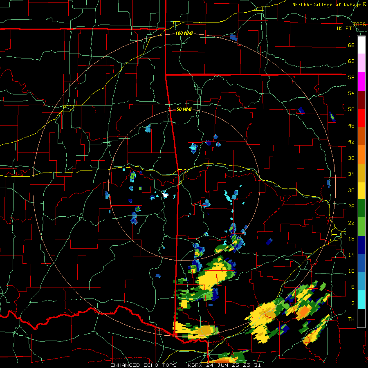This screenshot has width=368, height=368.
Task: Click the legend value "54"
Action: tap(351, 93)
